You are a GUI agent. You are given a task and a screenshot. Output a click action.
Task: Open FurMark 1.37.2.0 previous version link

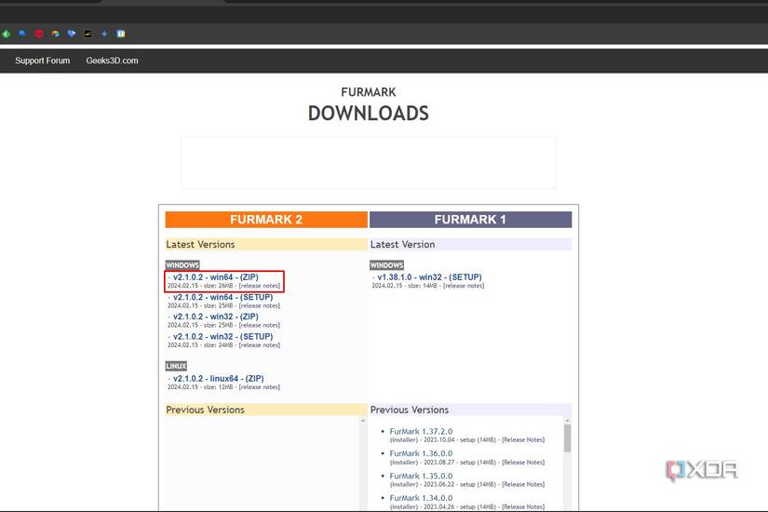[x=421, y=432]
